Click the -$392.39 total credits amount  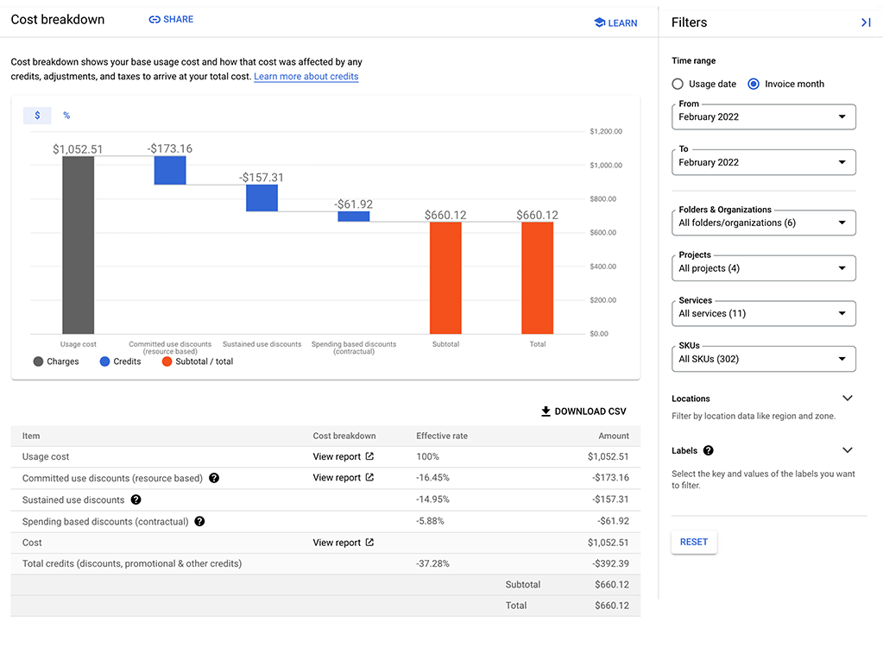(610, 563)
